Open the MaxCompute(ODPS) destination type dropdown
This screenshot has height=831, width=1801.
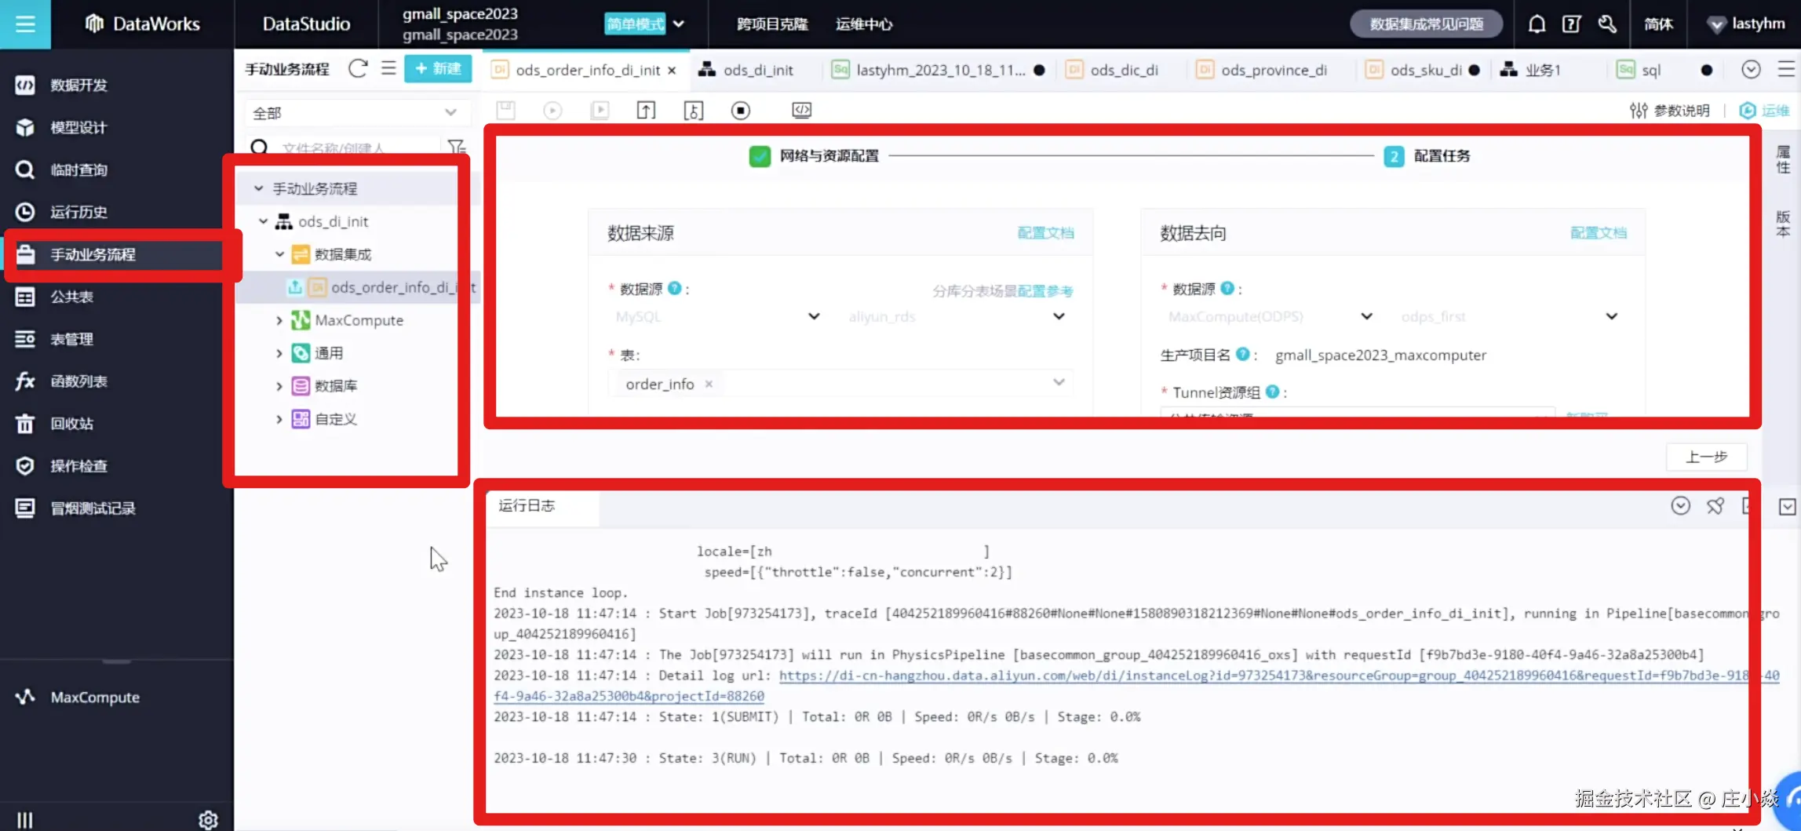[1270, 316]
